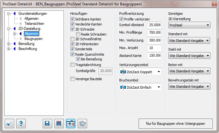This screenshot has width=219, height=133.
Task: Open the Beton mit dropdown
Action: (189, 71)
